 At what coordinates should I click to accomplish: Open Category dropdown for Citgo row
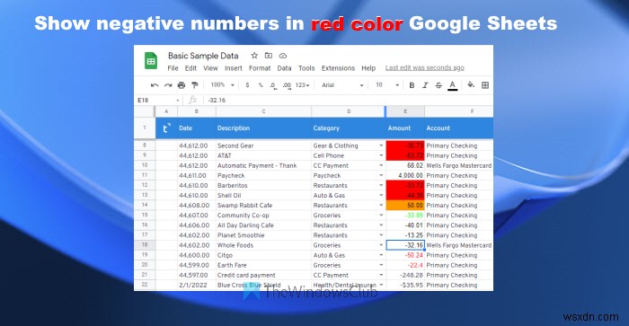point(381,255)
